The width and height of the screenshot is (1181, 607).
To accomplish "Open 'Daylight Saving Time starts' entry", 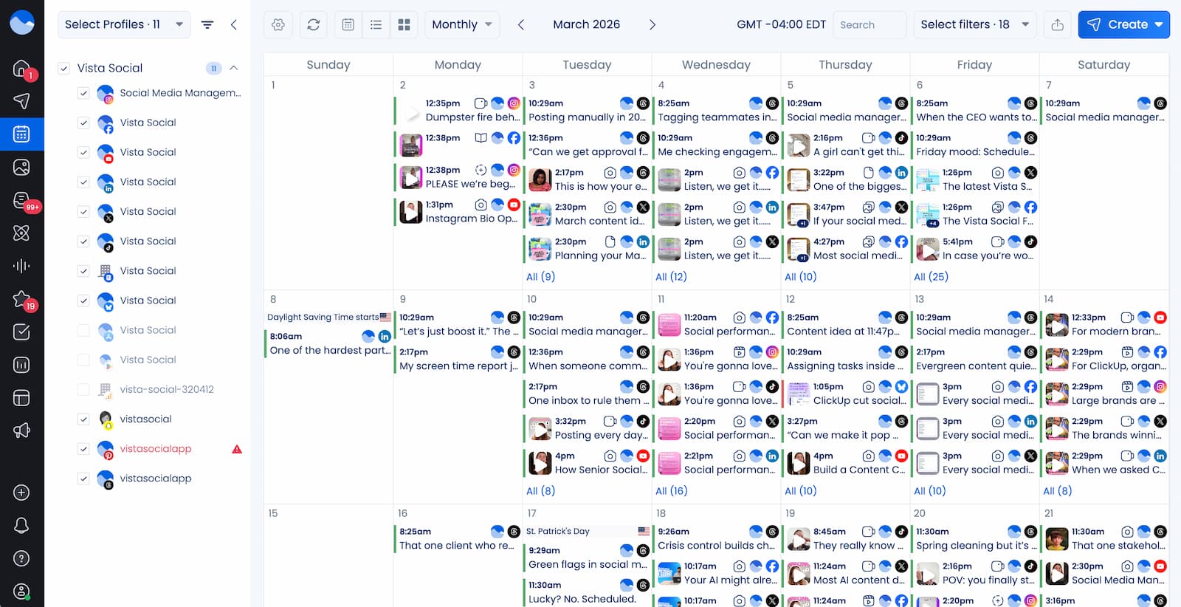I will pyautogui.click(x=329, y=317).
